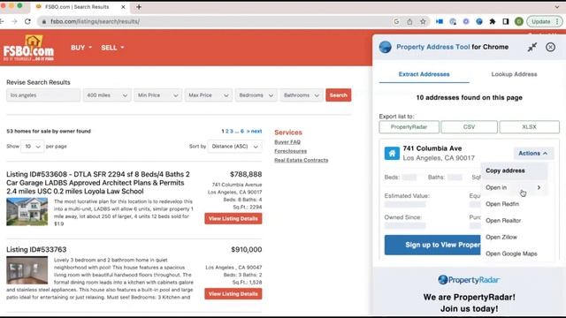566x318 pixels.
Task: Switch to the Lookup Address tab
Action: click(x=514, y=74)
